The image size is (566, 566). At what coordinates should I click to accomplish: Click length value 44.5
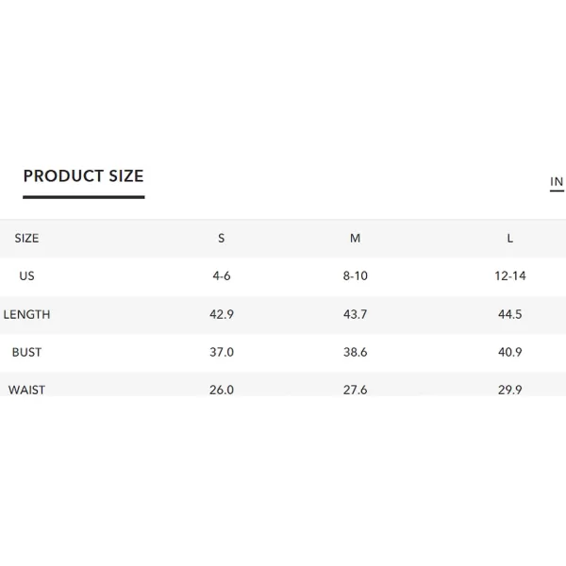pyautogui.click(x=510, y=314)
